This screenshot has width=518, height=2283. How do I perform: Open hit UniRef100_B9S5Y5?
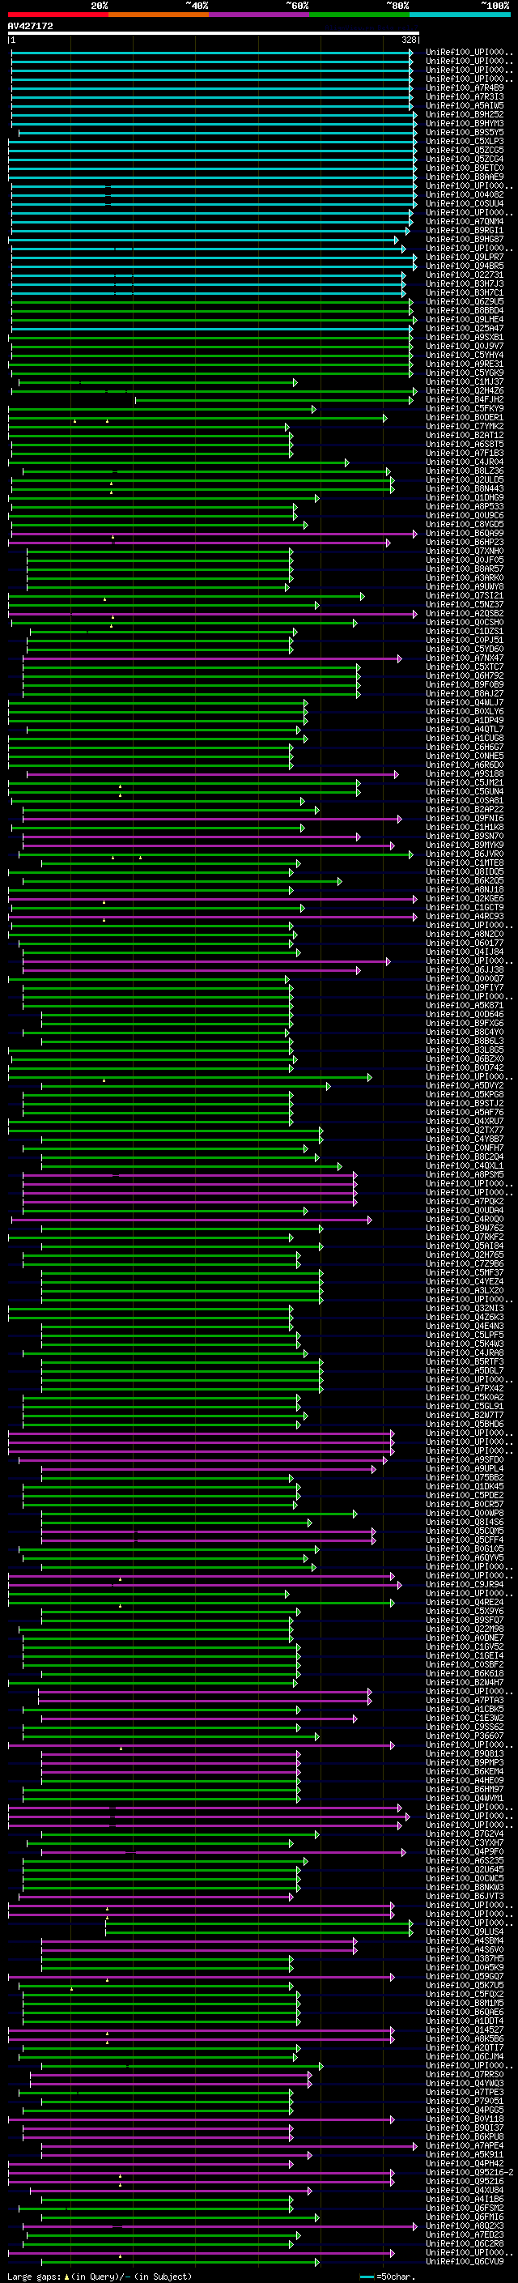click(465, 133)
